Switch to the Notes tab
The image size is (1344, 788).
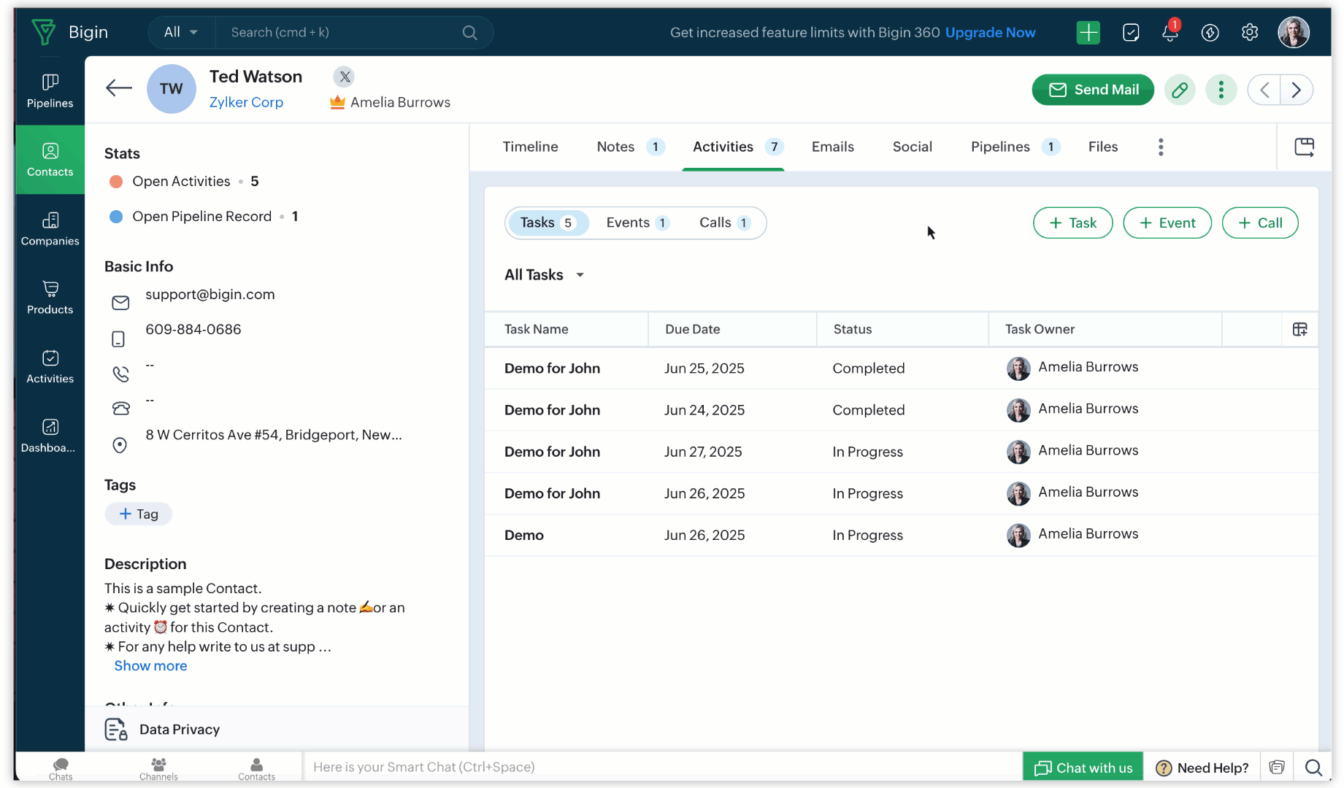pos(629,147)
